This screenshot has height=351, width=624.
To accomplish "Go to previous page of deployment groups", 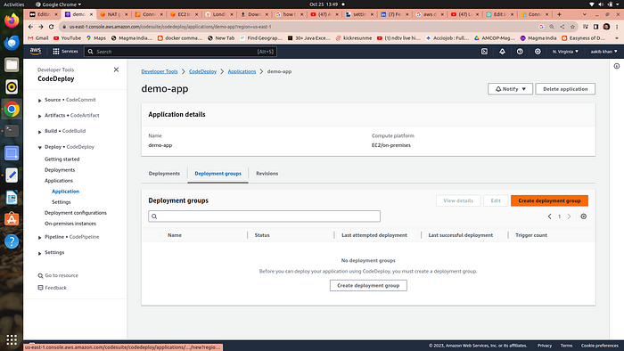I will click(550, 216).
